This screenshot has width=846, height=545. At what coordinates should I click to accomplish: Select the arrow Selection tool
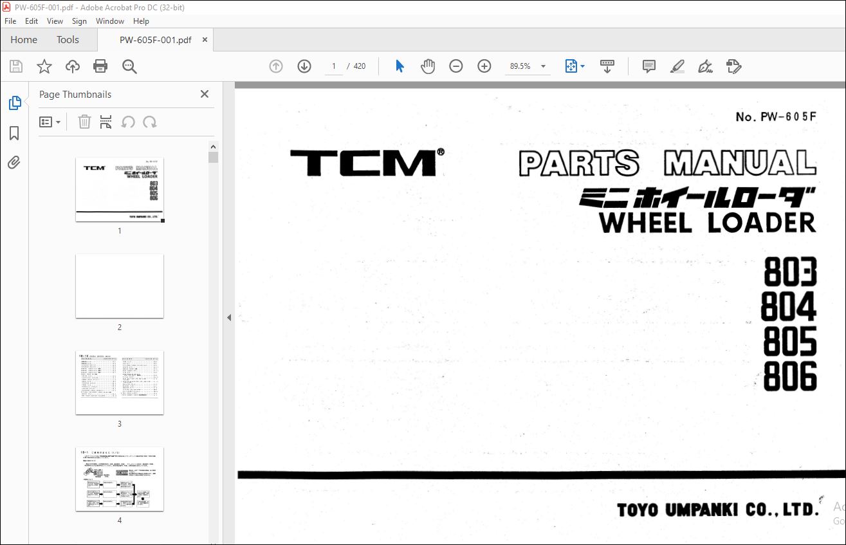point(400,66)
